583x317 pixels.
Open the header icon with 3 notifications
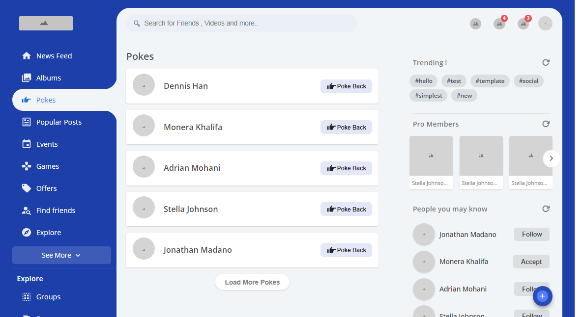point(523,24)
